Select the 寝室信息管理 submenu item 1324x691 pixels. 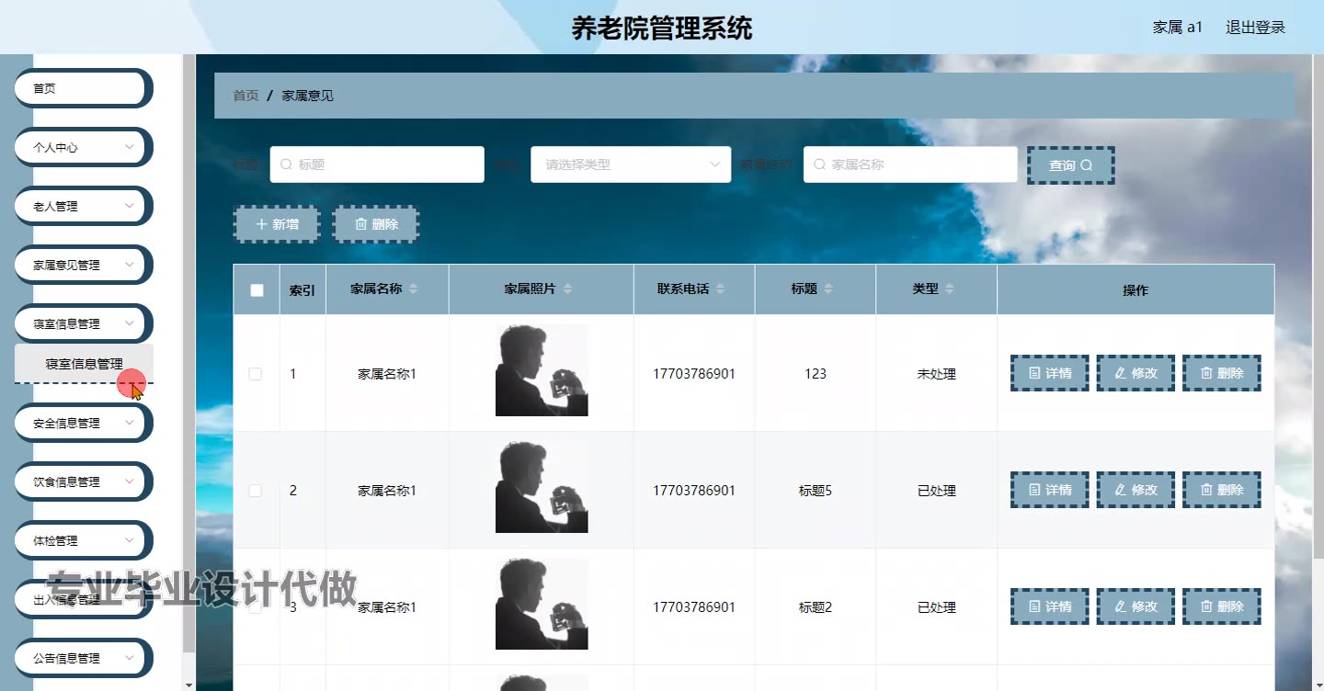[84, 364]
